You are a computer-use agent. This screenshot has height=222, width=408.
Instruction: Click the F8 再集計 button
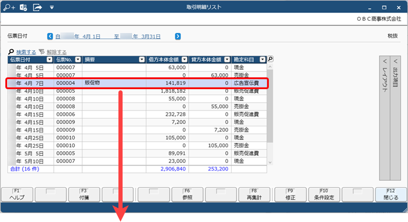click(x=254, y=194)
